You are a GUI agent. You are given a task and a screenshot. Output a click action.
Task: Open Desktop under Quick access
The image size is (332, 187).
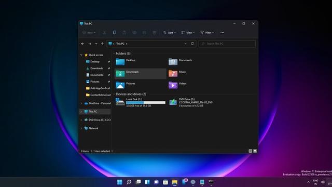click(94, 62)
